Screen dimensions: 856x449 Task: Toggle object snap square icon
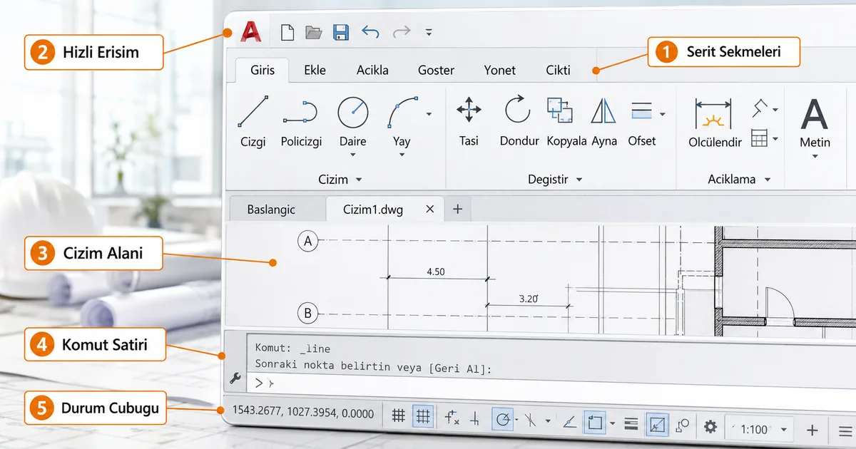click(595, 422)
